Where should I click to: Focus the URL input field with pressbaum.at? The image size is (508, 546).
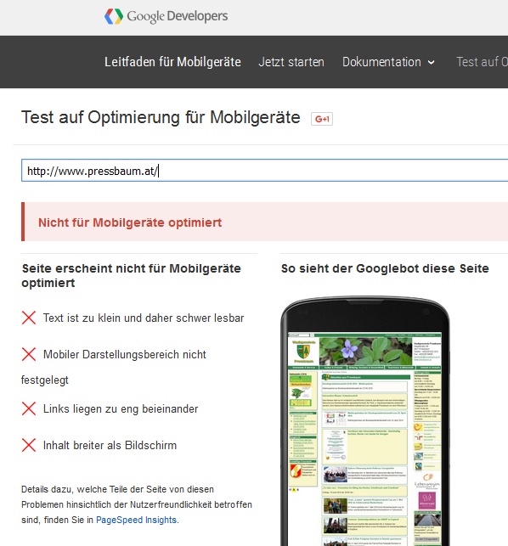pyautogui.click(x=264, y=171)
